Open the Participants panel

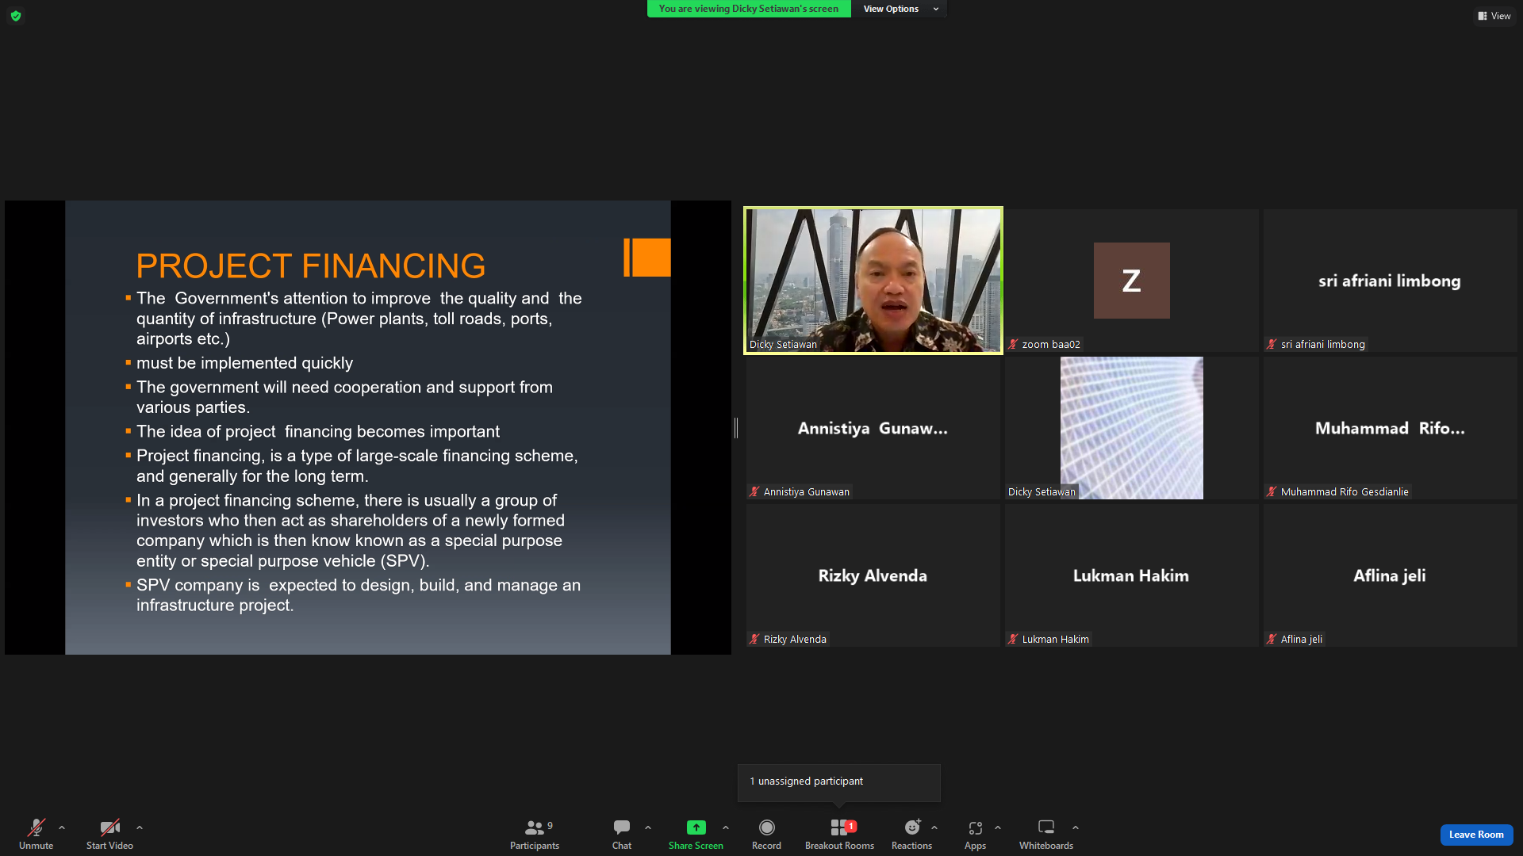point(535,834)
